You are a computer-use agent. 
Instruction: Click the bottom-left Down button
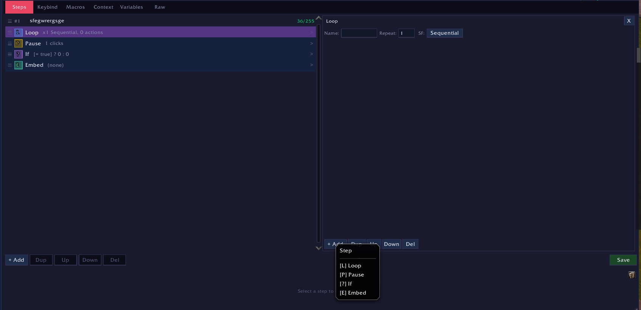coord(90,260)
